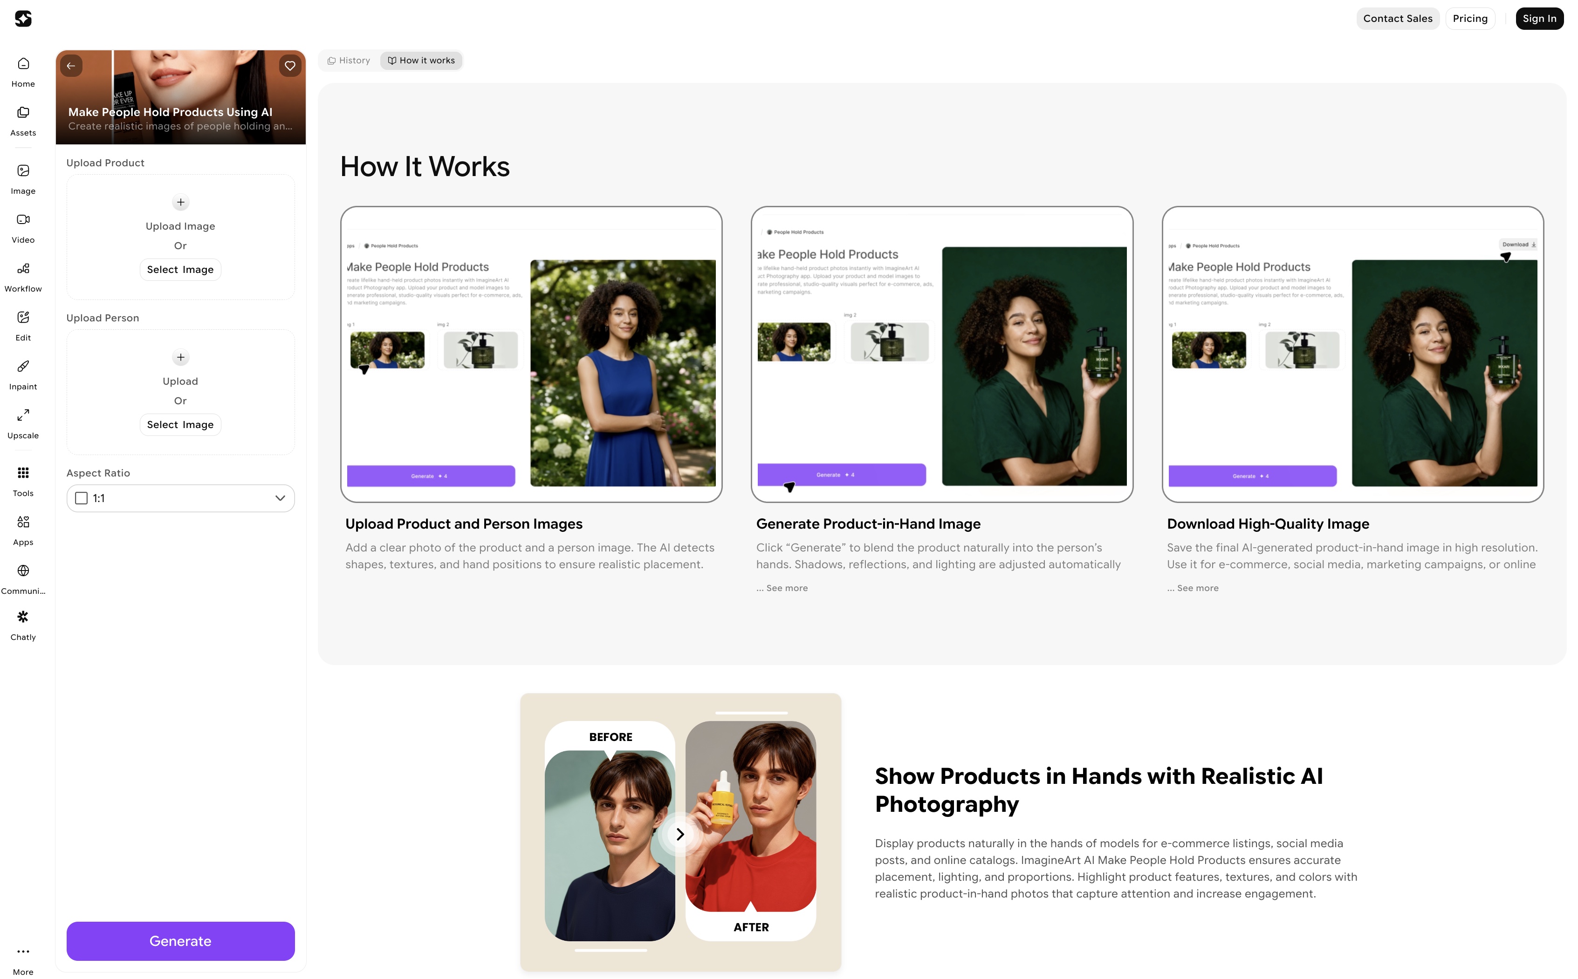The width and height of the screenshot is (1578, 979).
Task: Switch to the History tab
Action: tap(349, 61)
